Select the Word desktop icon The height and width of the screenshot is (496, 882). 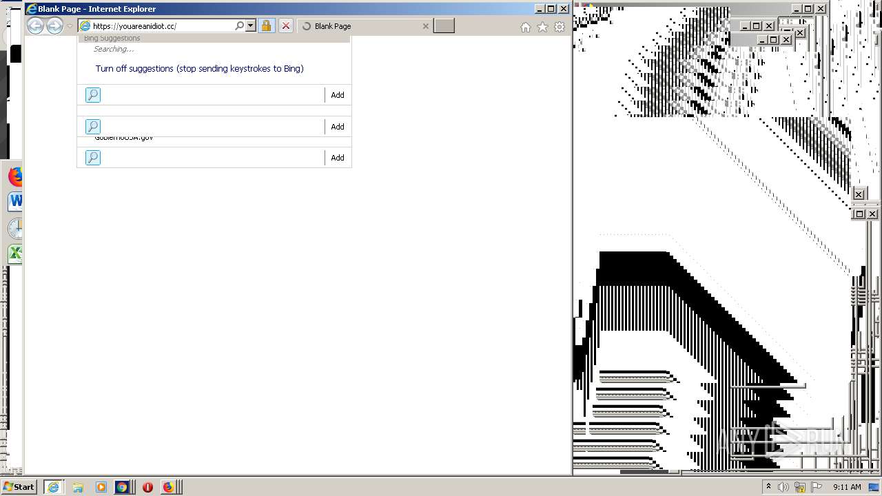click(15, 201)
